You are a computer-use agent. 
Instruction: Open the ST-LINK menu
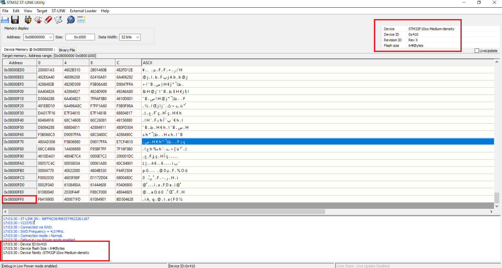tap(58, 11)
